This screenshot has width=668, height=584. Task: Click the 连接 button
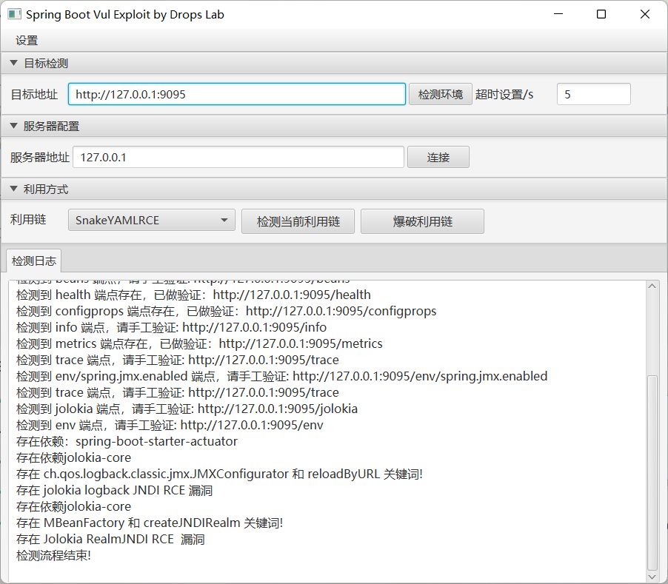[438, 156]
